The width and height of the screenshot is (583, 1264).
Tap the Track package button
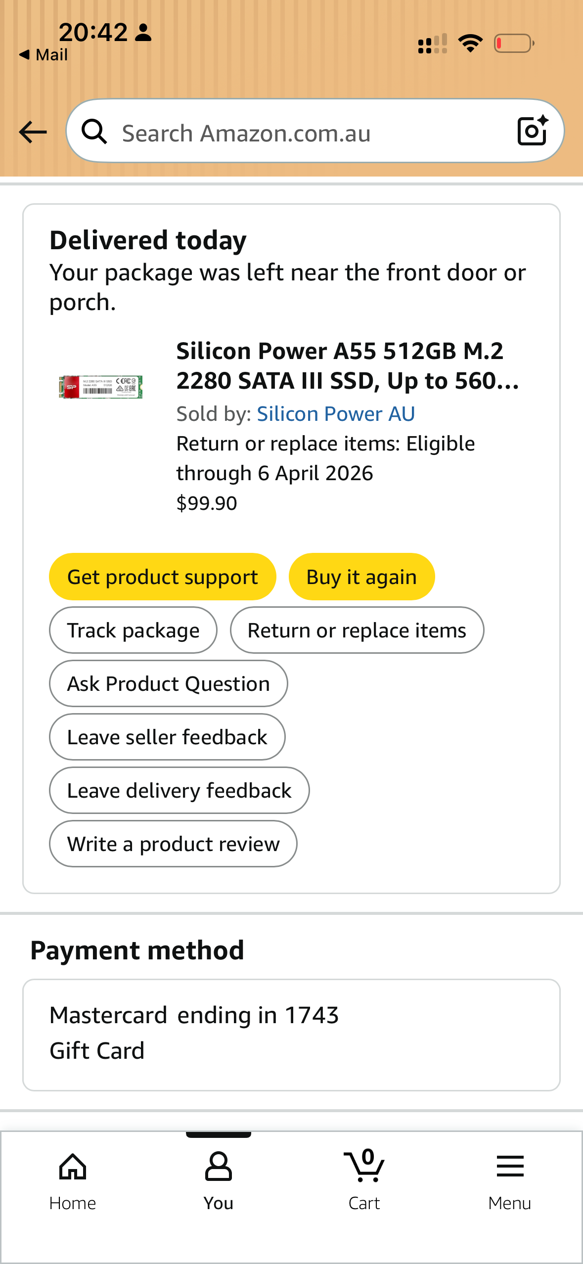point(133,631)
